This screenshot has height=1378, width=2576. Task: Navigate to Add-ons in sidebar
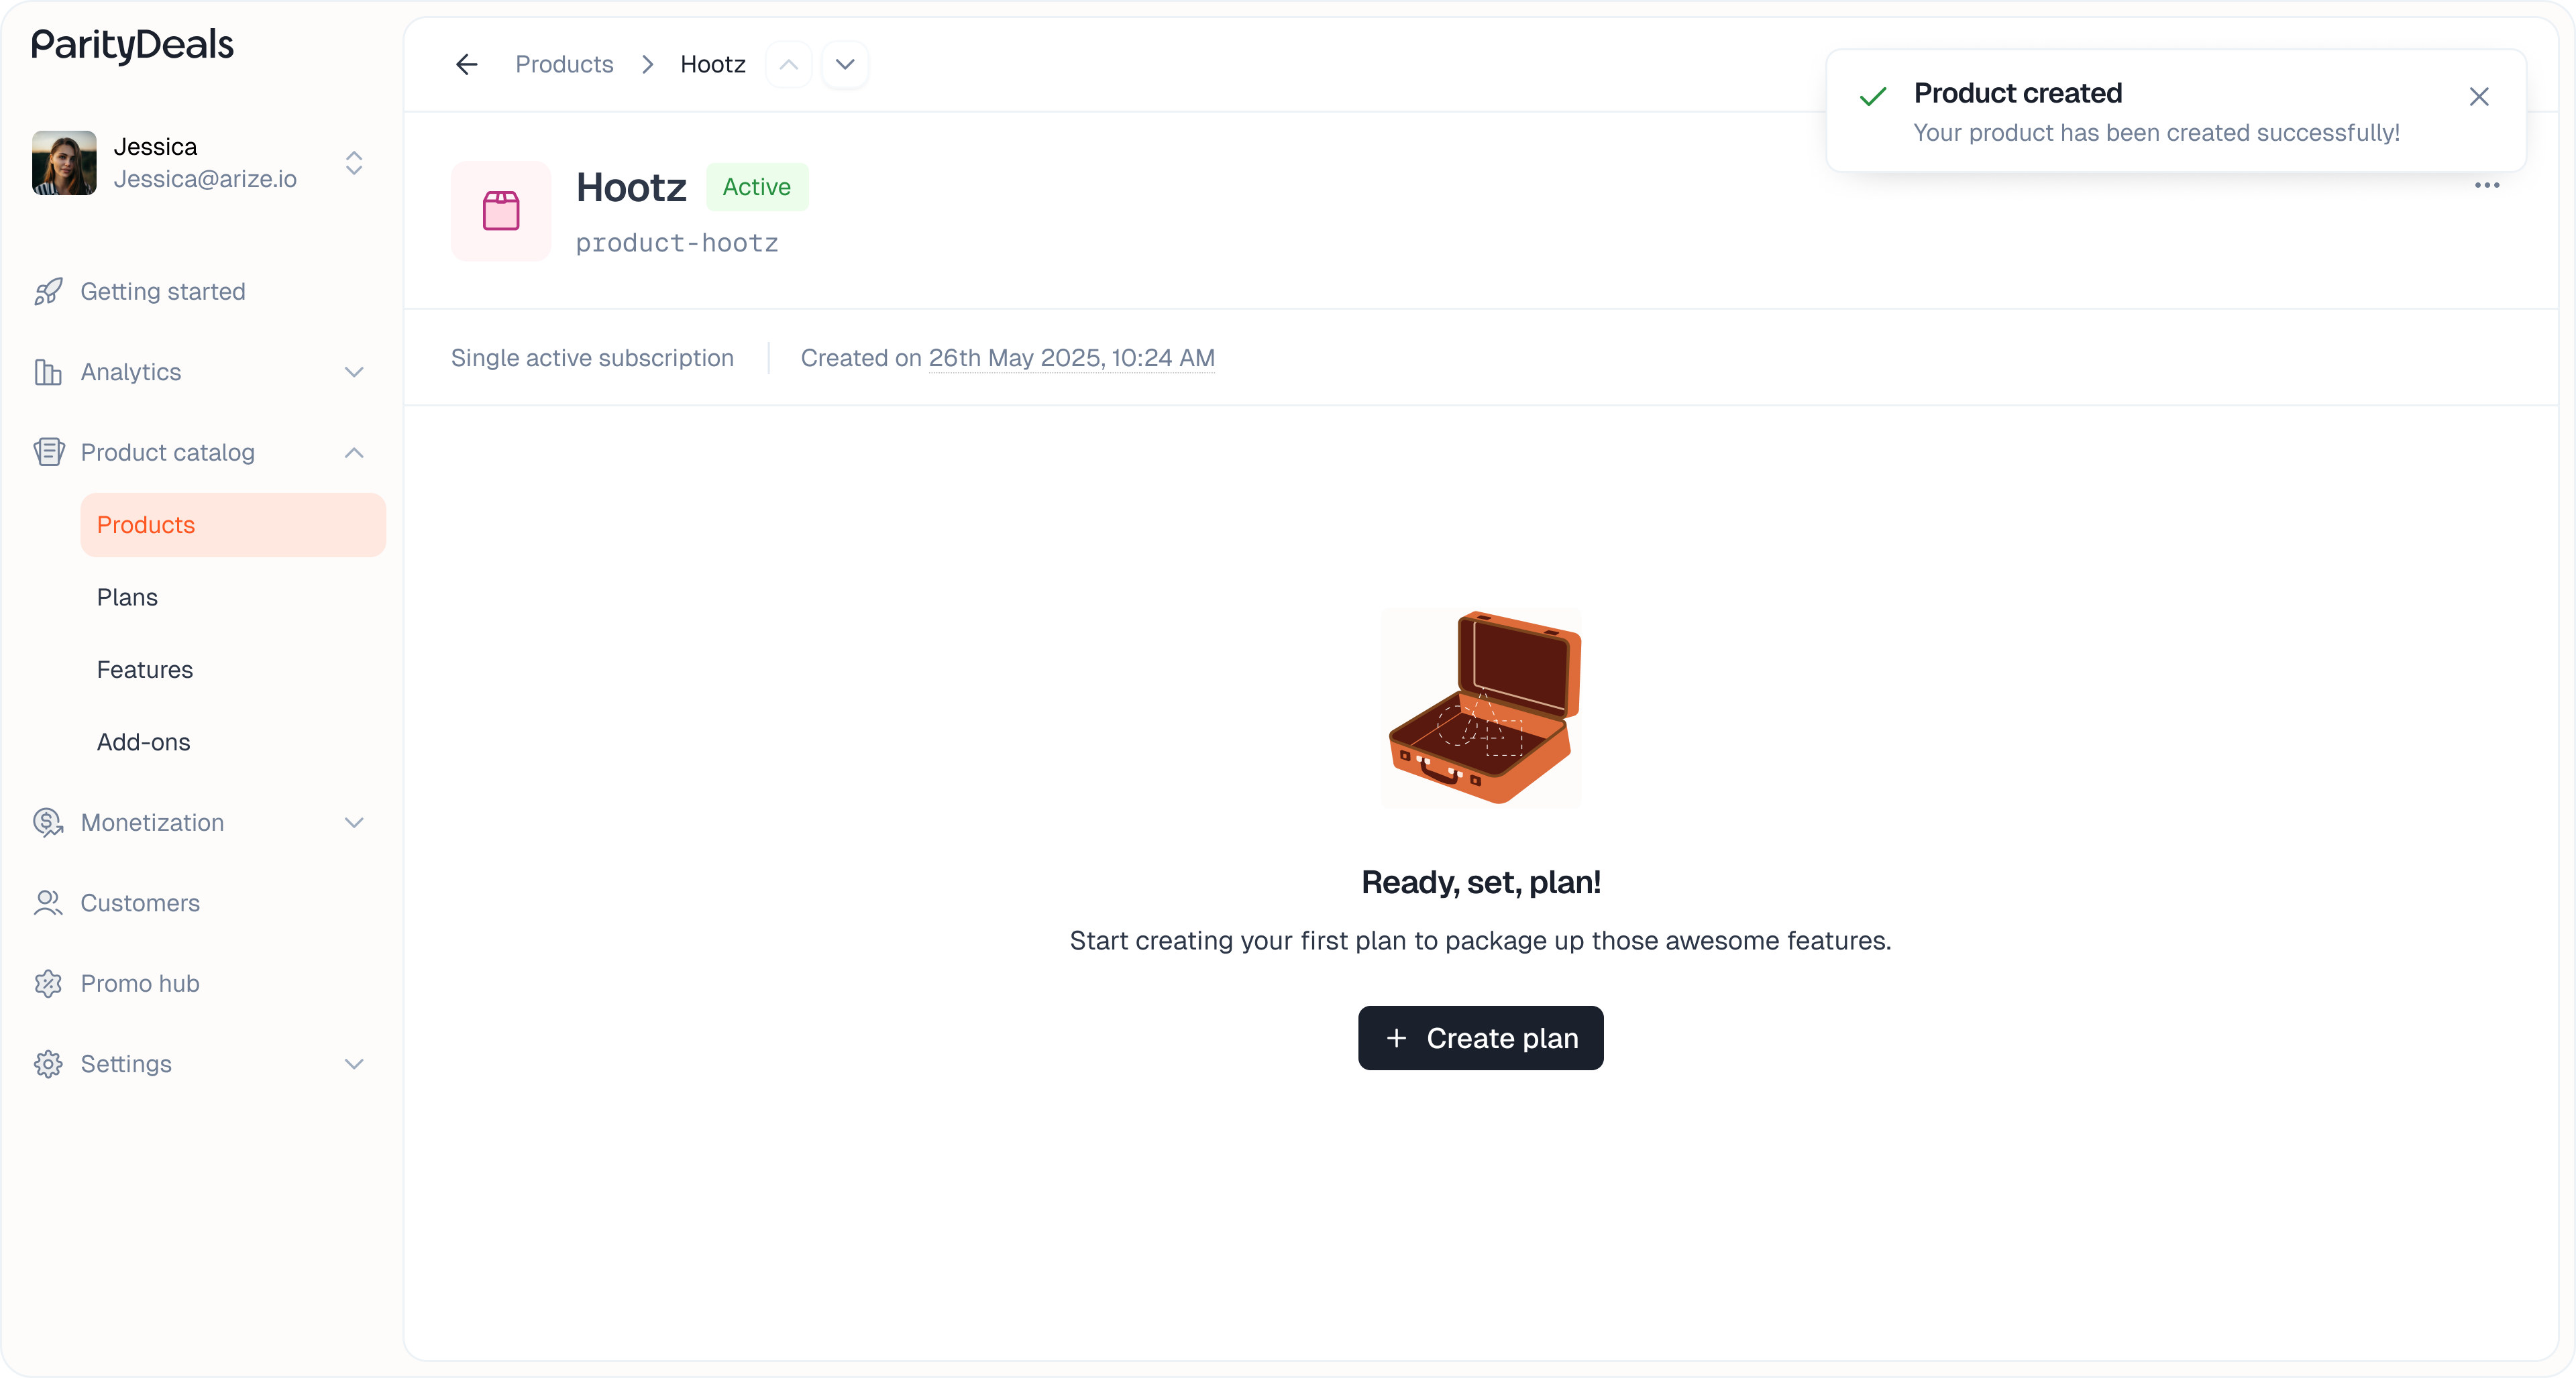coord(143,742)
